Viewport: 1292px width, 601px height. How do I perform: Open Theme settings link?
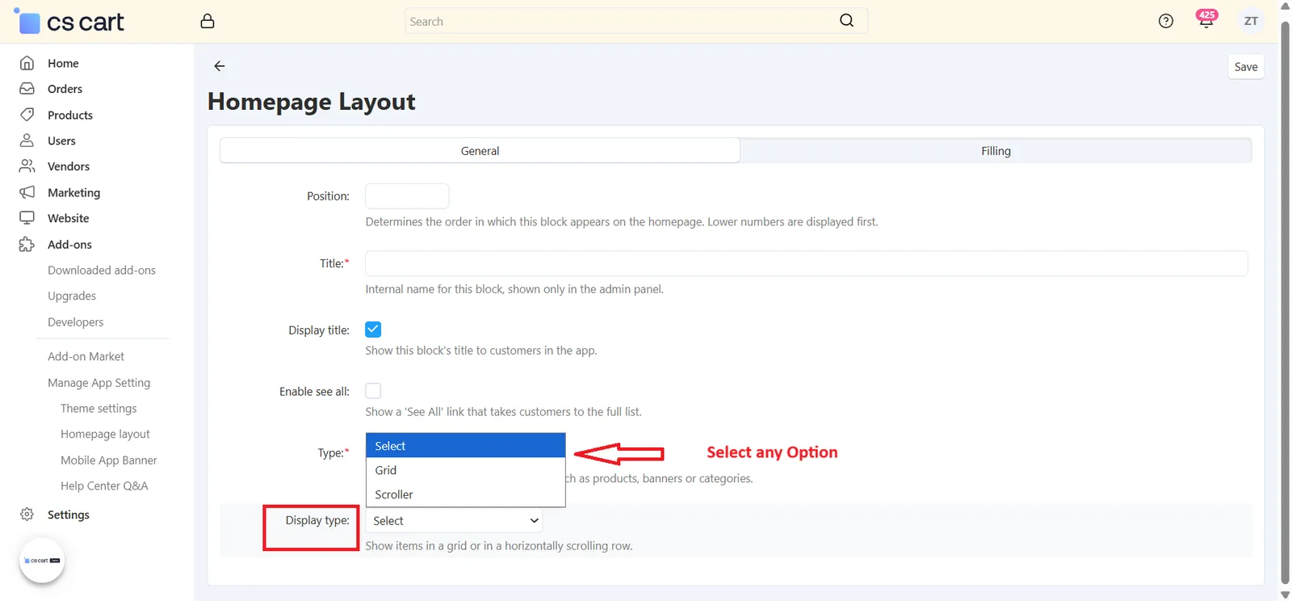click(99, 409)
